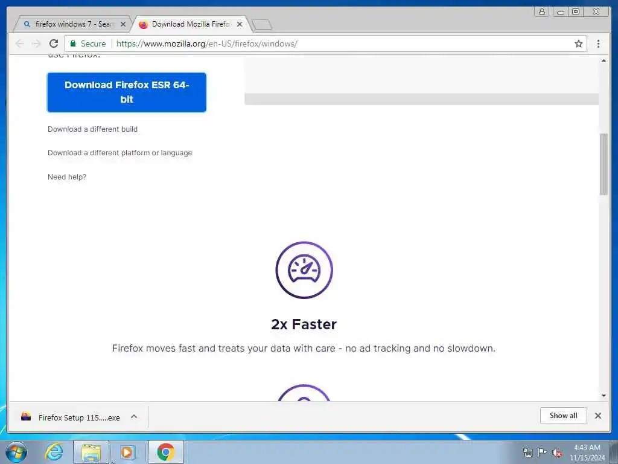Open the downloaded Firefox Setup 115 exe
The height and width of the screenshot is (464, 618).
pos(79,417)
